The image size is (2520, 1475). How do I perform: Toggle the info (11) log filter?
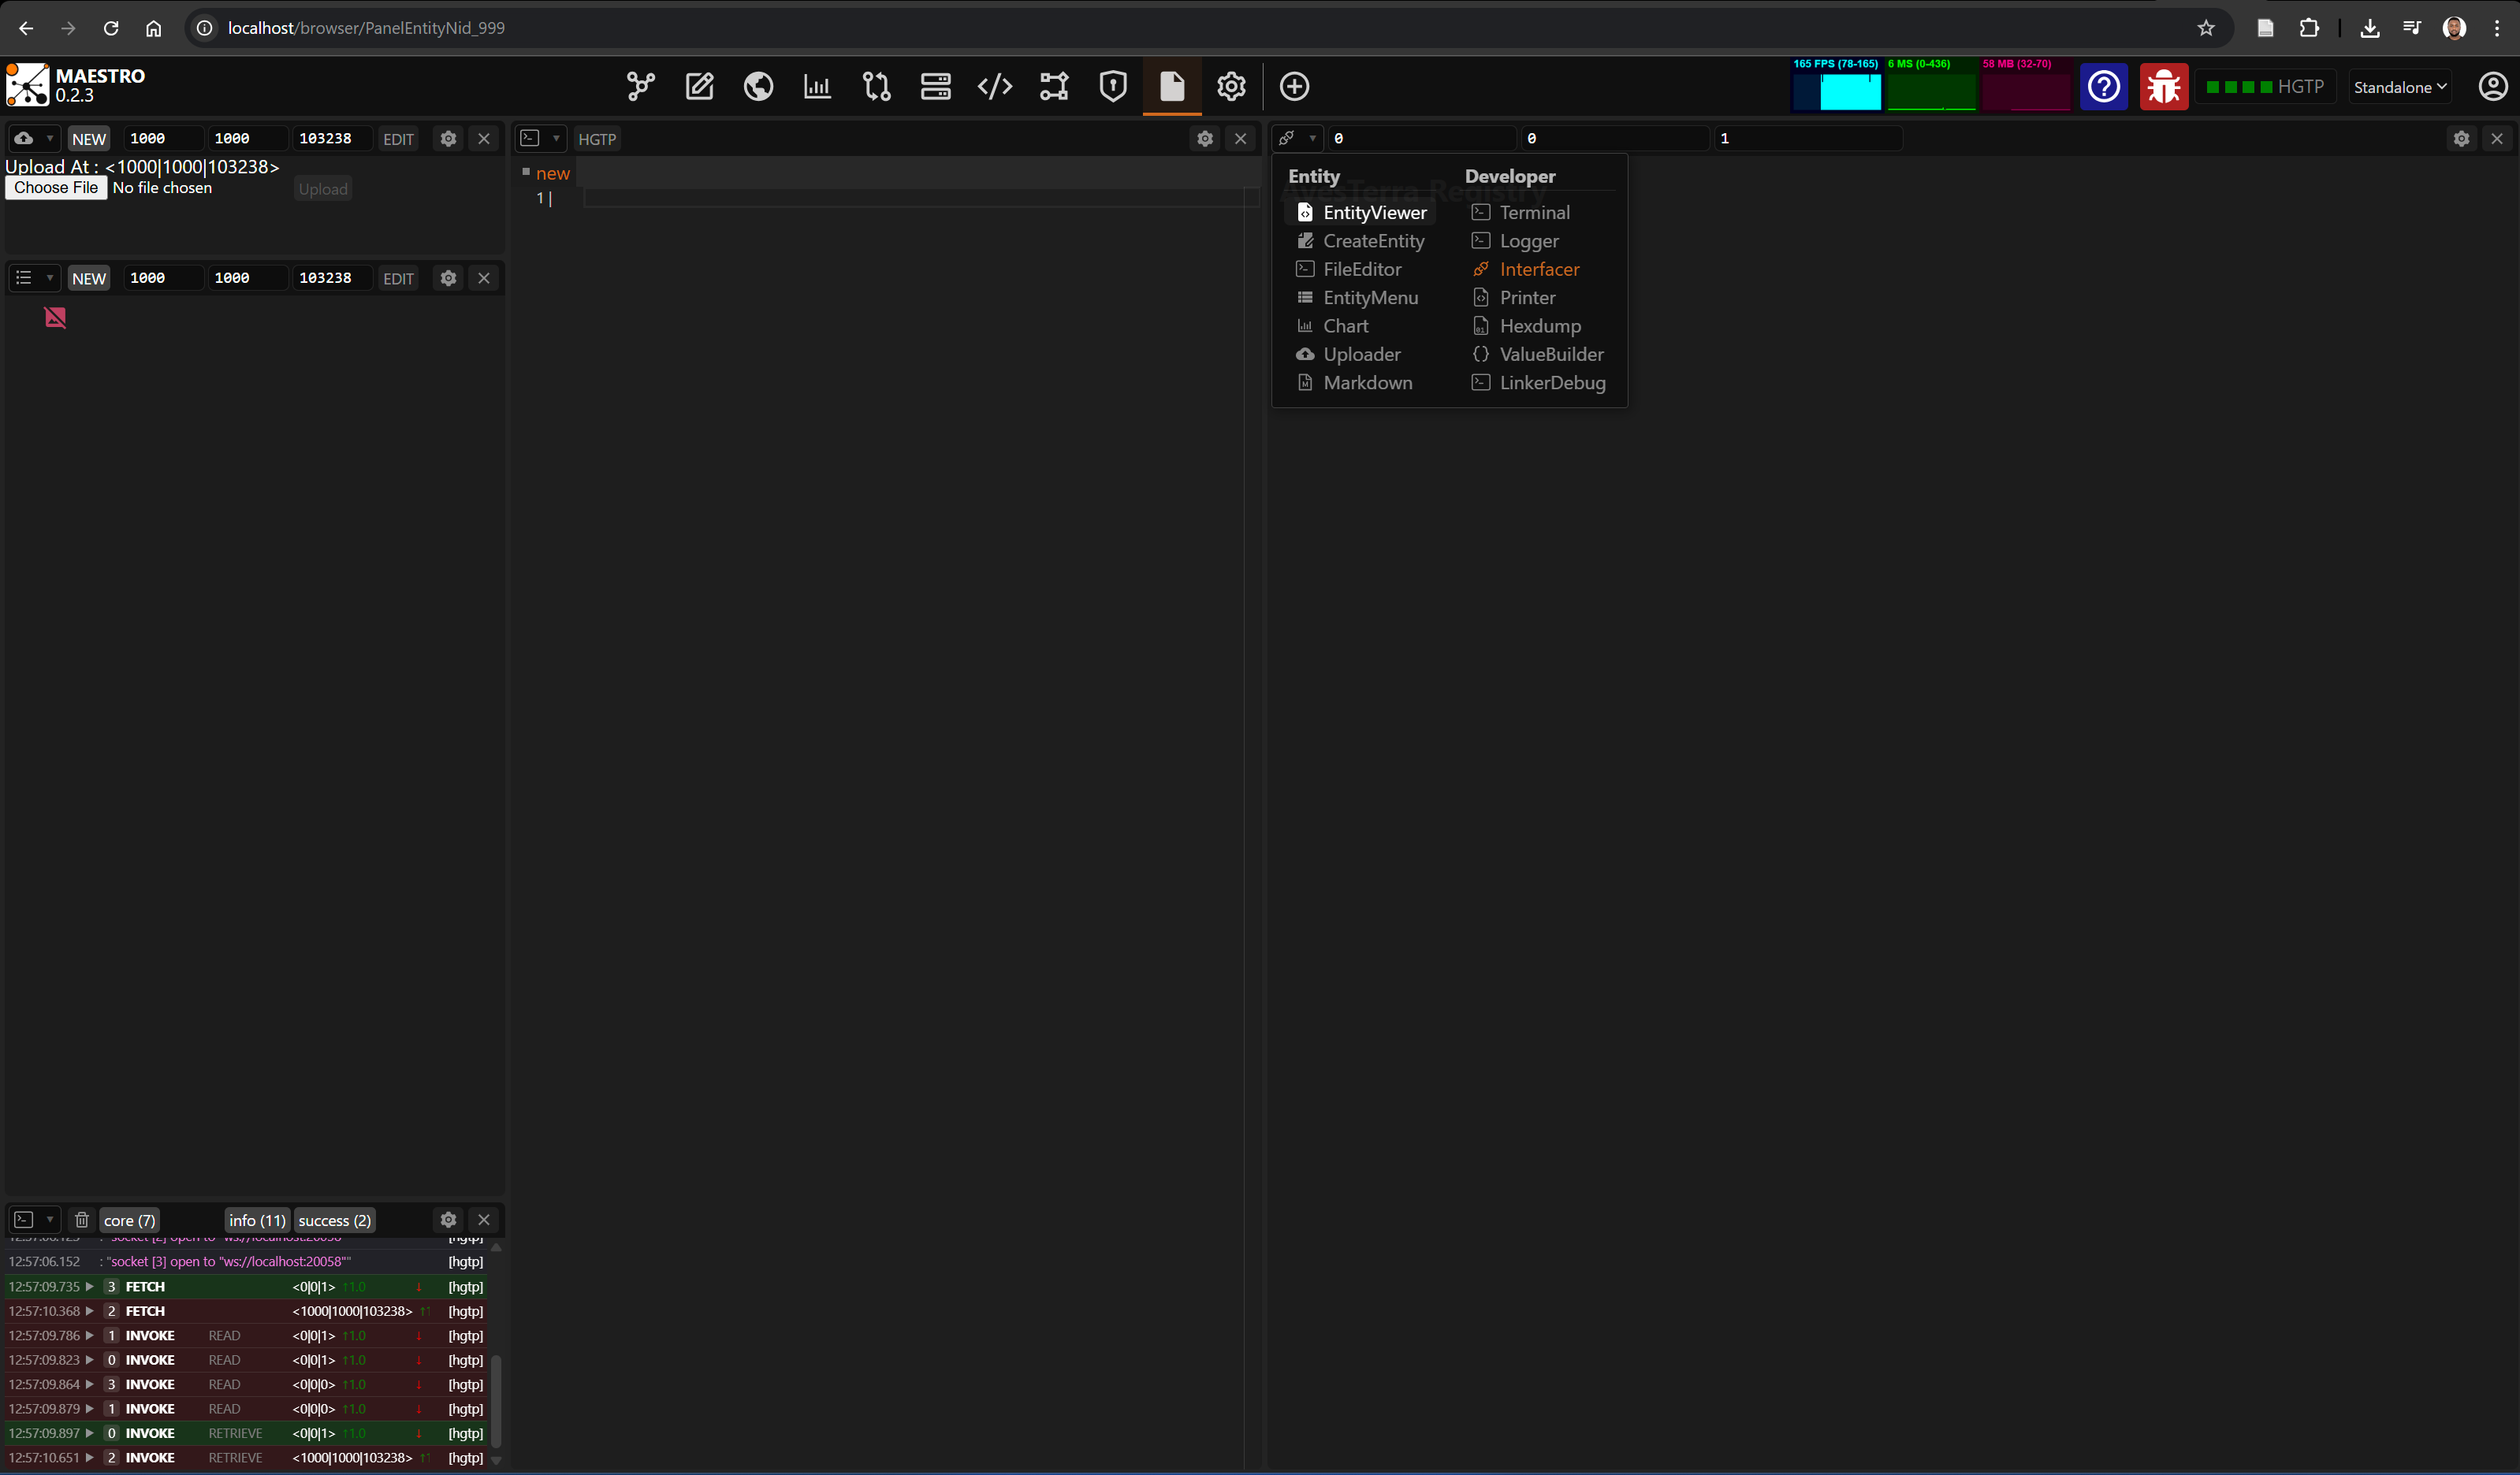pyautogui.click(x=257, y=1220)
